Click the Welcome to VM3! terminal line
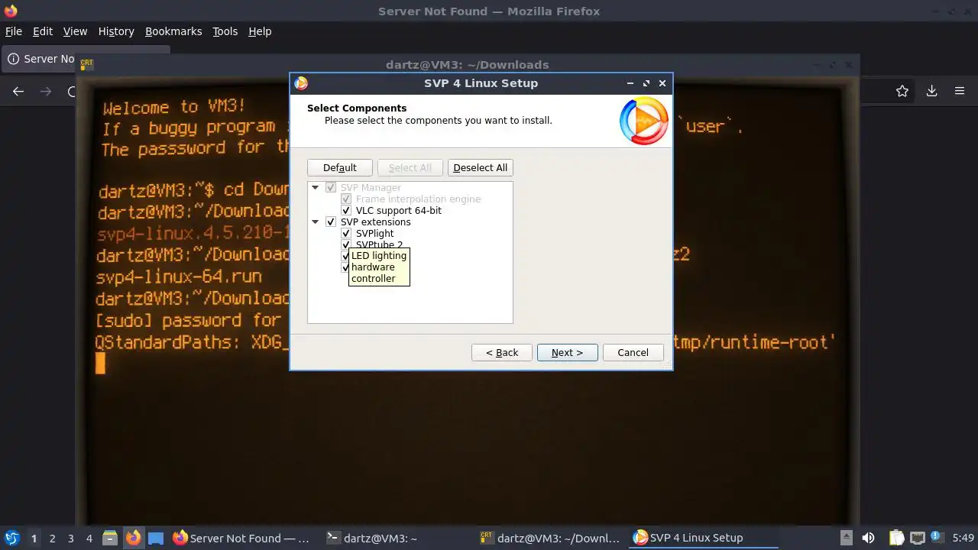 (x=174, y=107)
